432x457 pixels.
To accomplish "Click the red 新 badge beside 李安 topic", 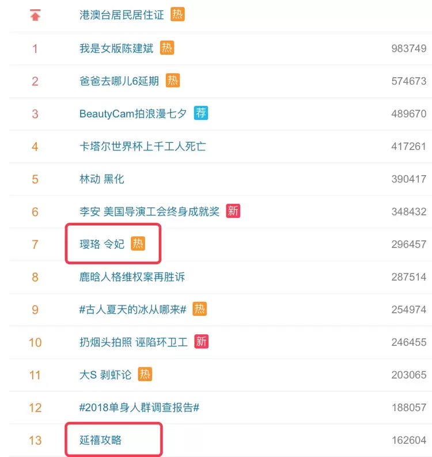I will 233,211.
